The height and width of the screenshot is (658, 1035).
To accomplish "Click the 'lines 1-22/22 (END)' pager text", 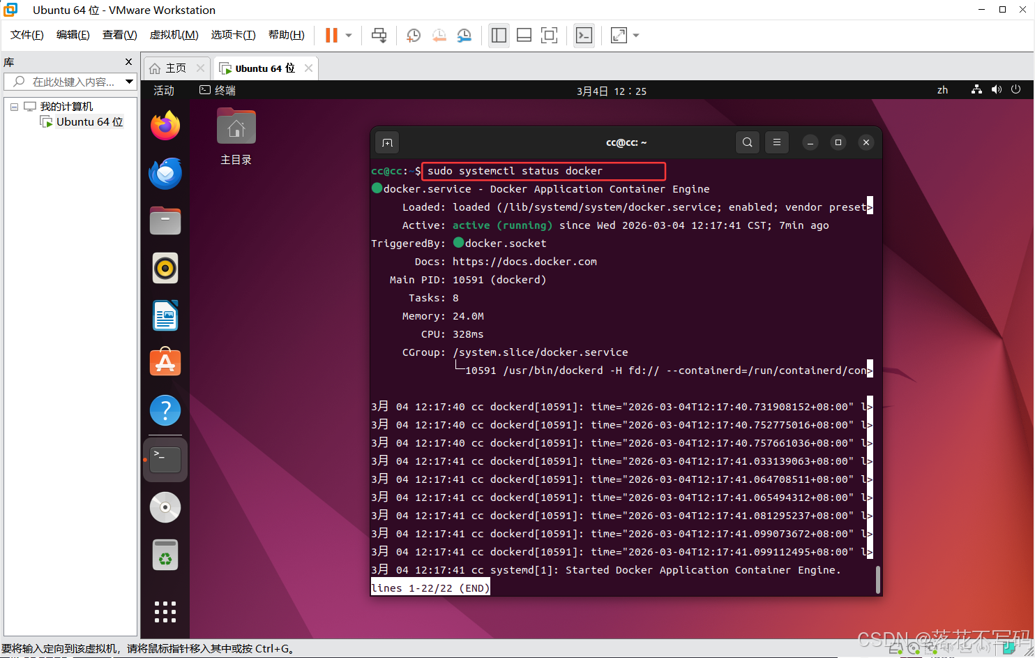I will (x=430, y=588).
